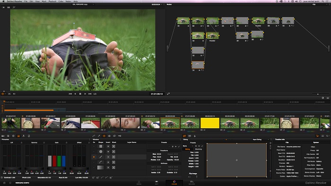
Task: Open the Edit menu
Action: pos(31,1)
